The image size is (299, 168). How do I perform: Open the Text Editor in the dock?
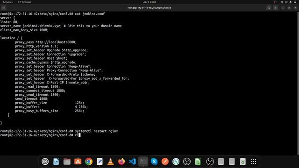[x=100, y=161]
